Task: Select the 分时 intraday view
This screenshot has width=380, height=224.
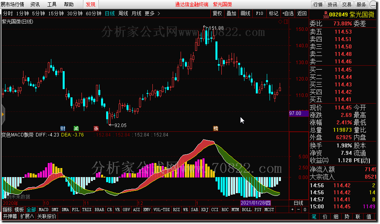Action: click(x=8, y=14)
